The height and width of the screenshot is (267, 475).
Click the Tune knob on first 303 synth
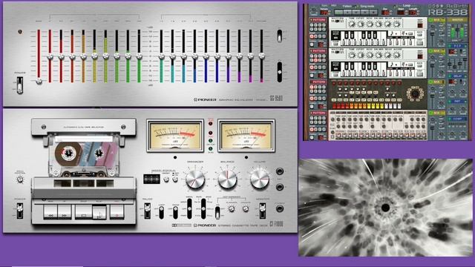[352, 24]
